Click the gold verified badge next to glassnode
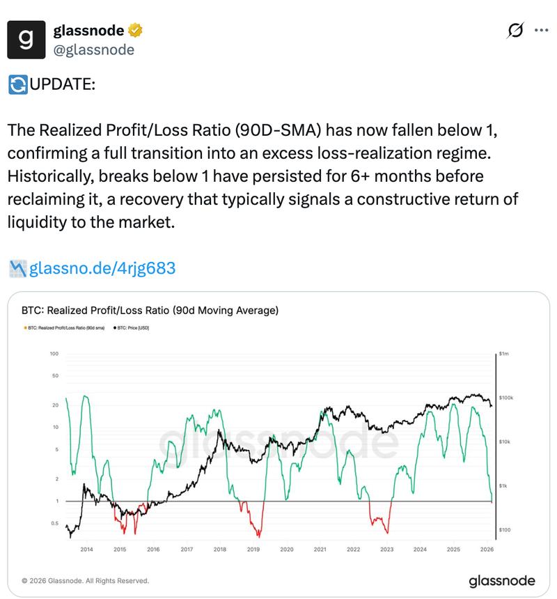557x599 pixels. pos(136,29)
